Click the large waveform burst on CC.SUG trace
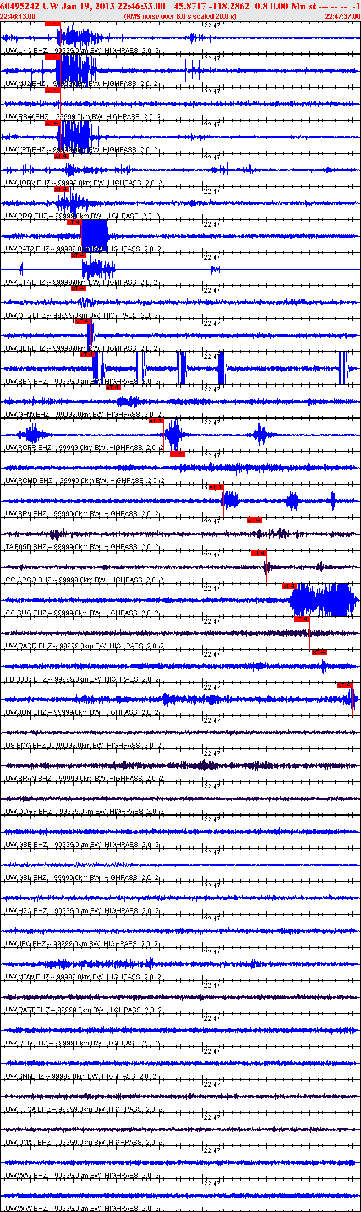The height and width of the screenshot is (1212, 361). tap(324, 600)
